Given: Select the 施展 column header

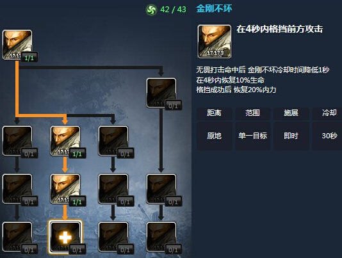Looking at the screenshot, I should point(291,113).
